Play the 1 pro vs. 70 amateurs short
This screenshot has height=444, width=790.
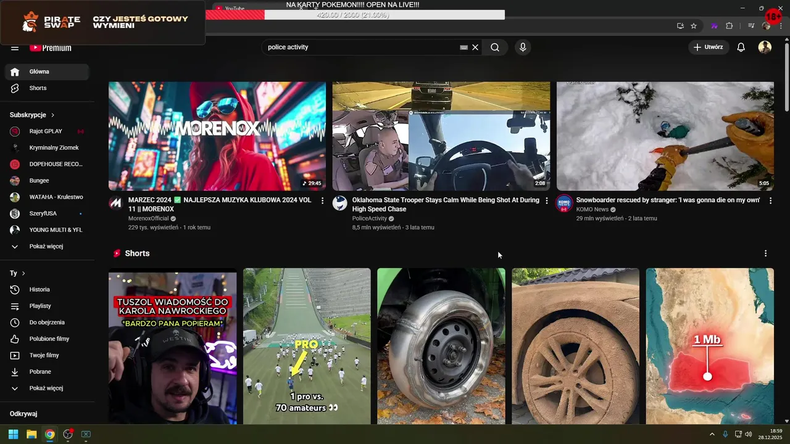pyautogui.click(x=307, y=346)
